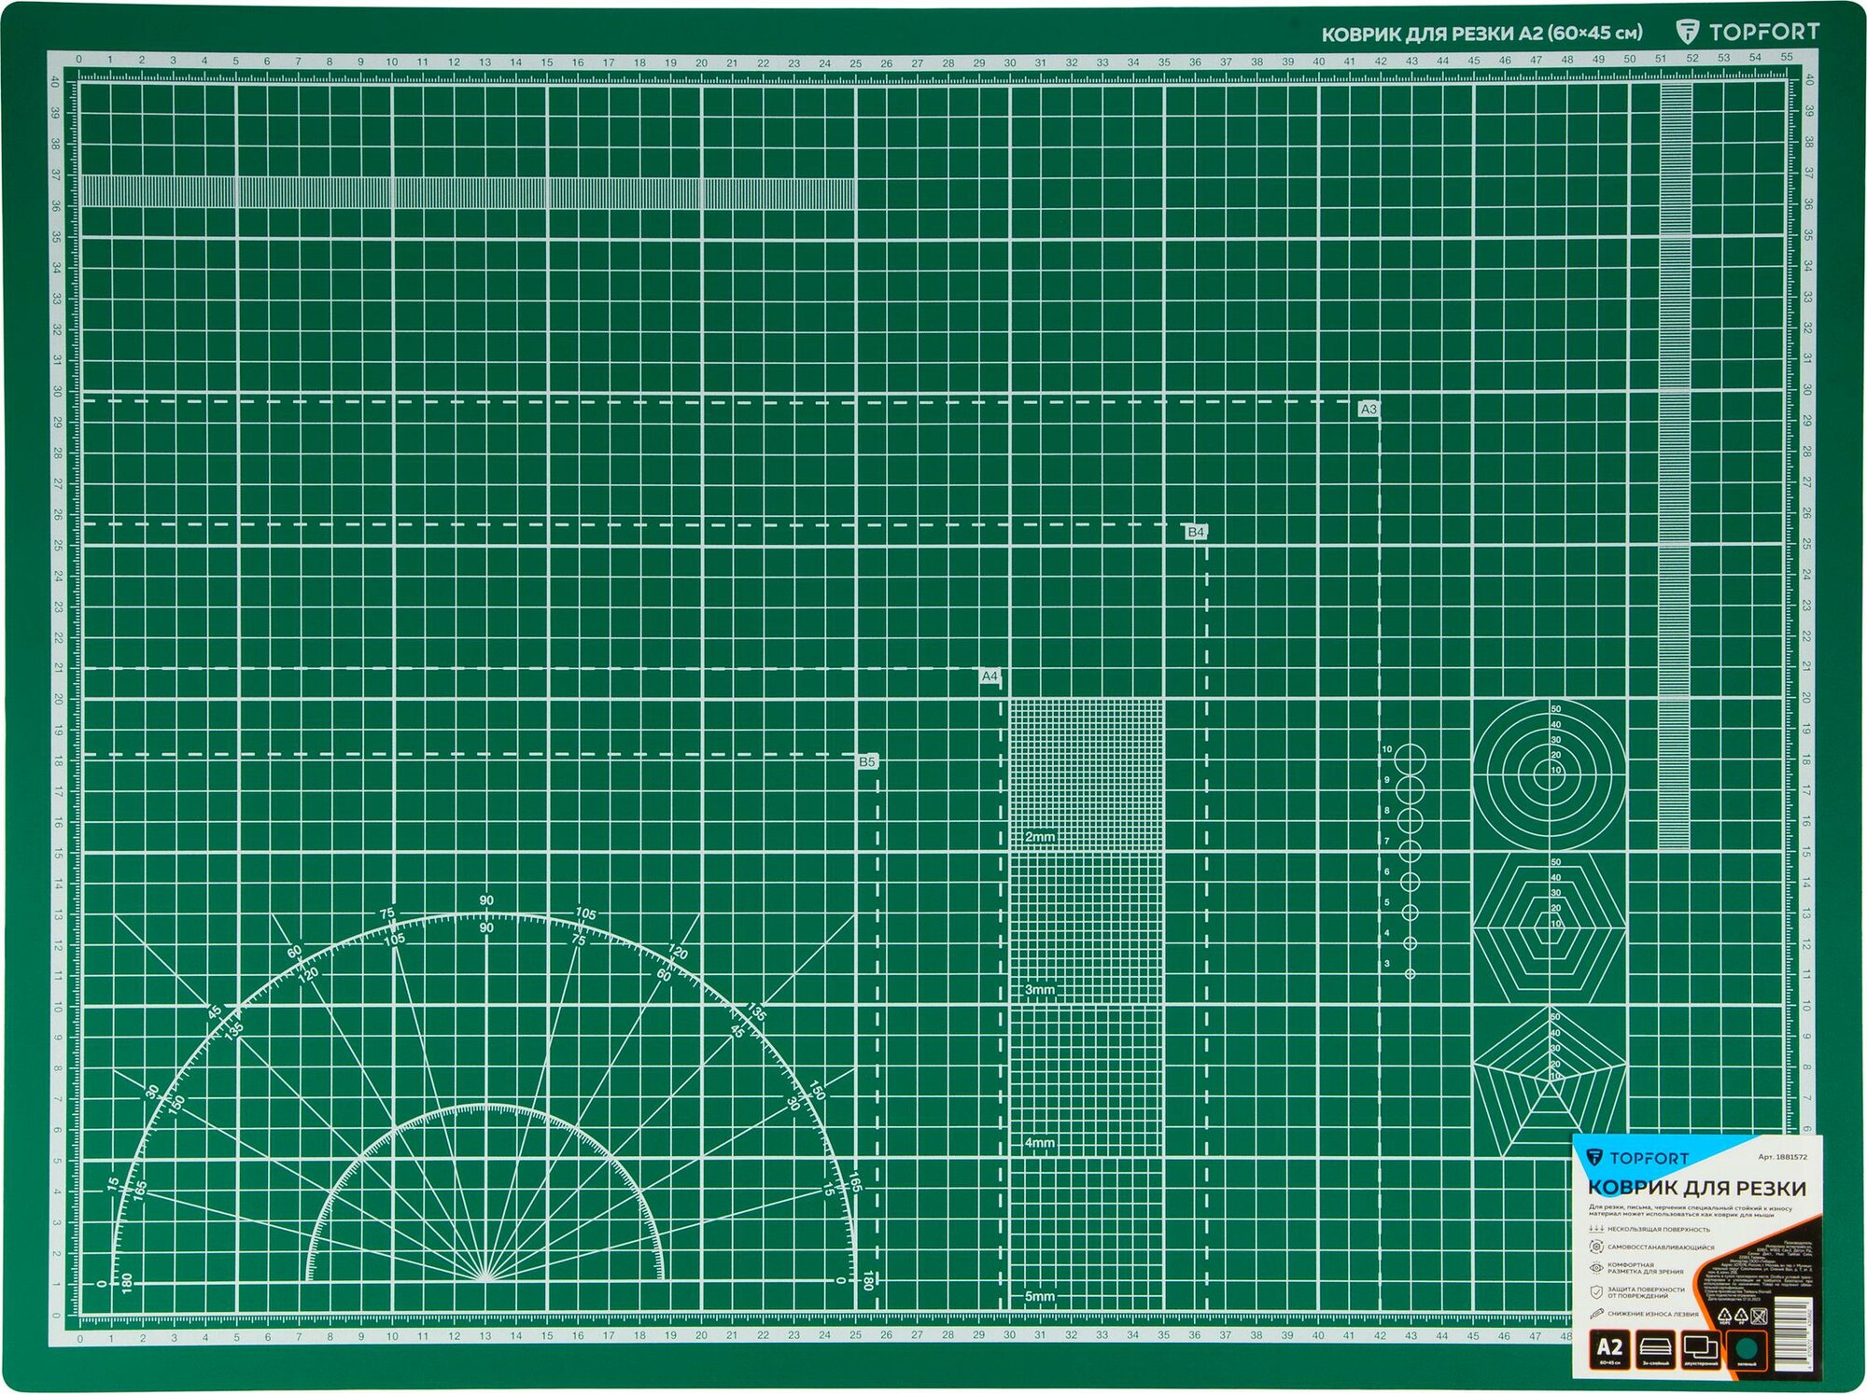This screenshot has height=1394, width=1867.
Task: Click the B5 format marker label
Action: coord(867,761)
